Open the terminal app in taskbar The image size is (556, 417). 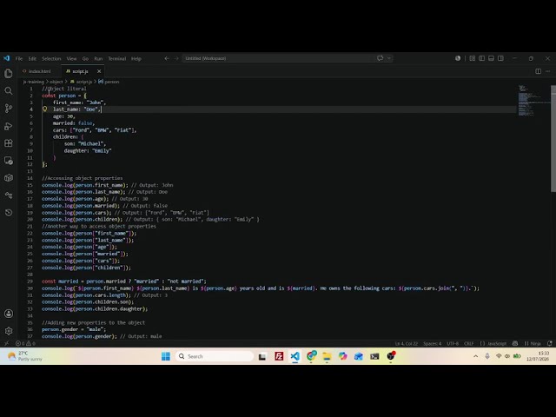click(x=374, y=356)
